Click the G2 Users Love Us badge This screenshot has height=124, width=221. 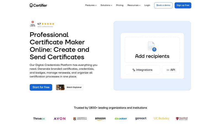point(33,24)
